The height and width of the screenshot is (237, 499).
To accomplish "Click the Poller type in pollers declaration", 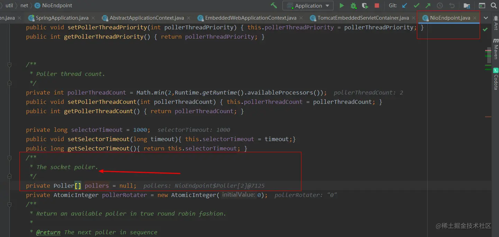I will [64, 186].
